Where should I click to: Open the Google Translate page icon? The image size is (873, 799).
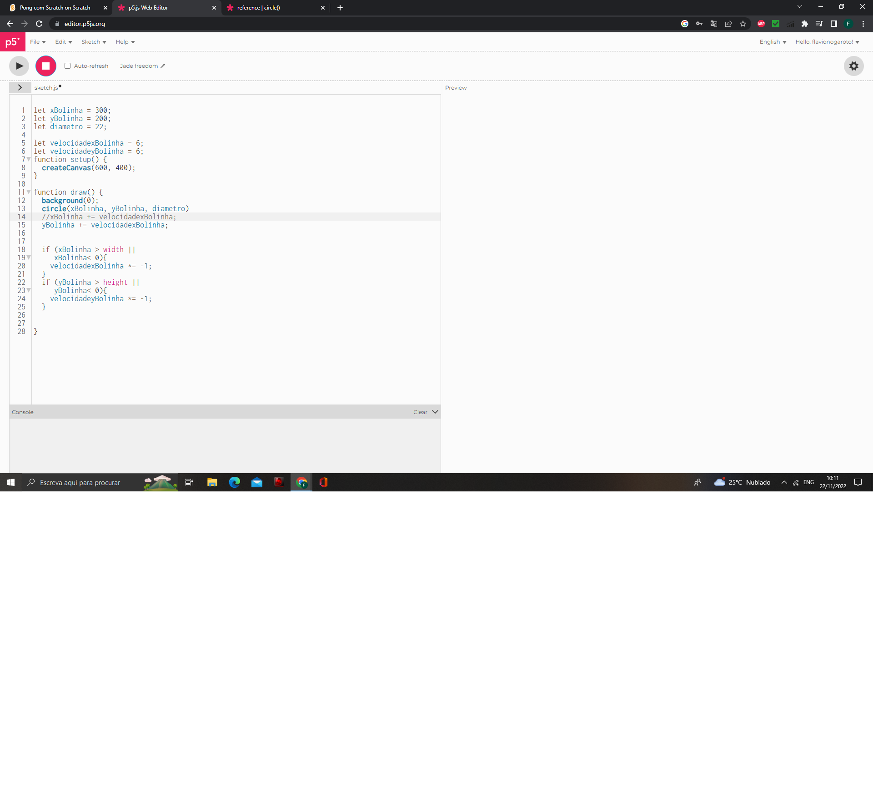[x=714, y=24]
